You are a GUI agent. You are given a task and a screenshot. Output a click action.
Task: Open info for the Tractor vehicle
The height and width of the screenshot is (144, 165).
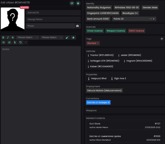88,55
